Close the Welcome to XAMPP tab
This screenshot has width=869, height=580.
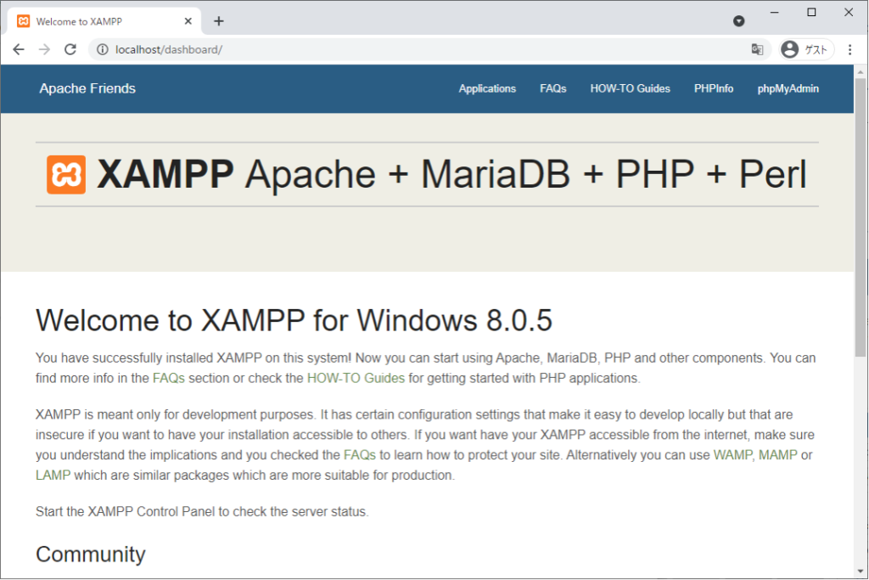[188, 21]
